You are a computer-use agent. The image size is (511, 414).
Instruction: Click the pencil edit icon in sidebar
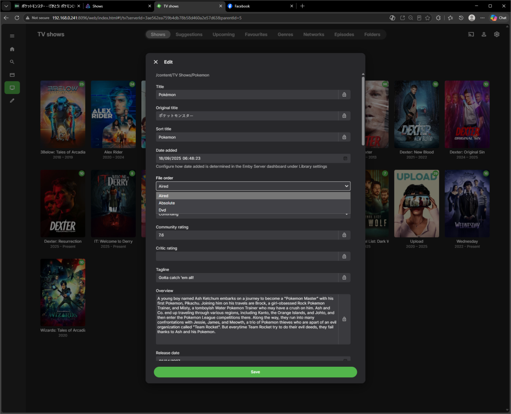pos(12,101)
